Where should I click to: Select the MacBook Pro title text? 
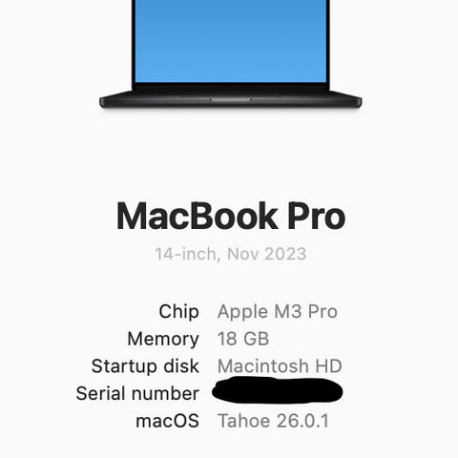point(231,217)
